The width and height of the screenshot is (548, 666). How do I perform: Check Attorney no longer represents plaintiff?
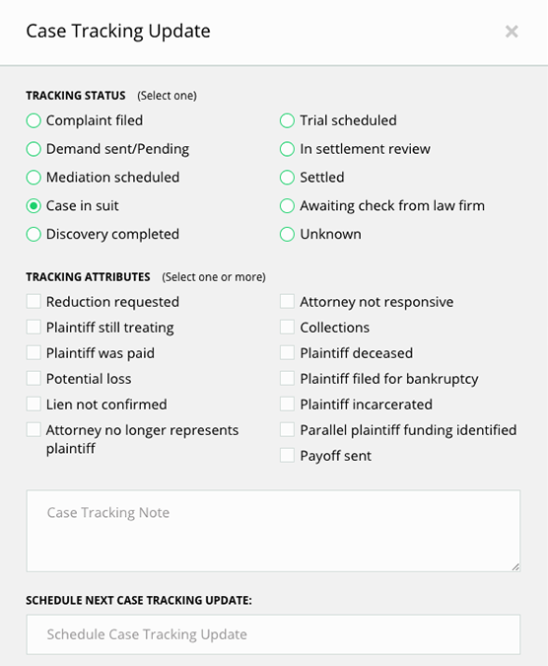coord(34,429)
